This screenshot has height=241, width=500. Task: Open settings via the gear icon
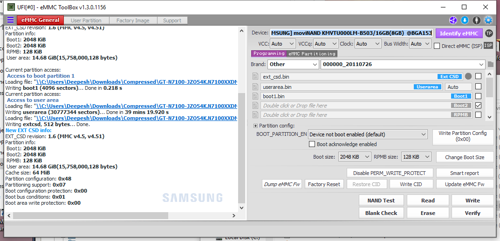click(488, 20)
